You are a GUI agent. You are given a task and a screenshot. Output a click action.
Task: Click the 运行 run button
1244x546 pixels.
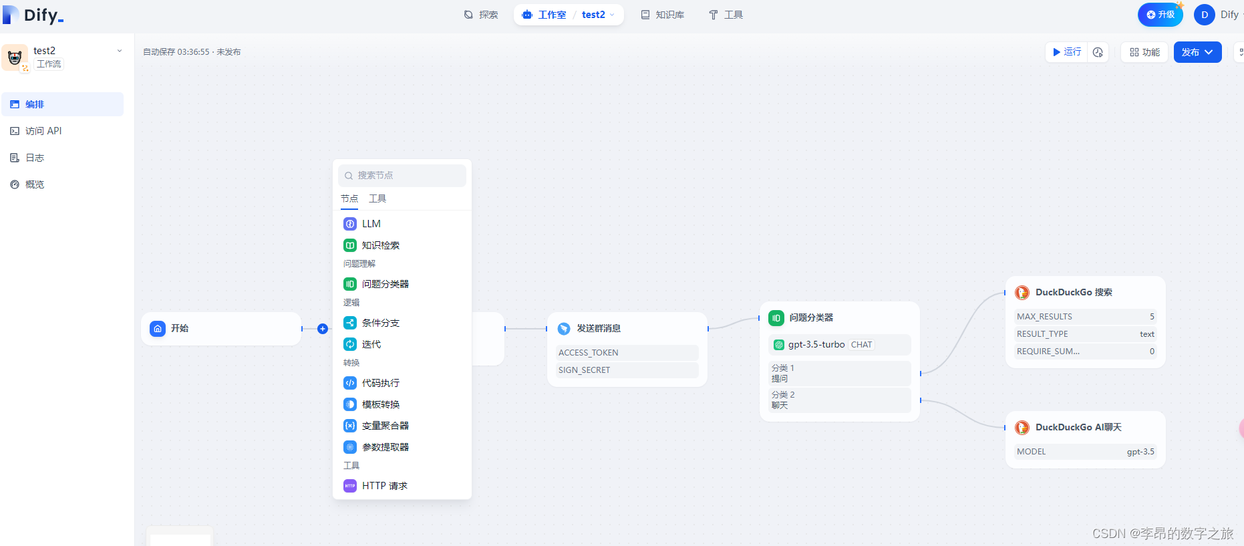tap(1067, 52)
